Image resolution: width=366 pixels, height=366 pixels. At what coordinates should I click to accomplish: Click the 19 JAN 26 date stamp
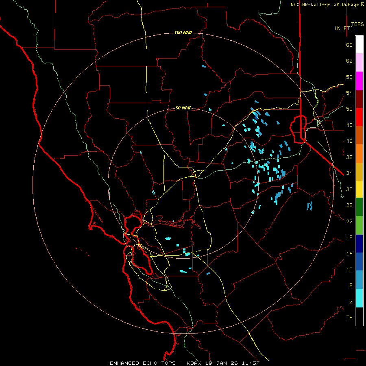(x=222, y=363)
